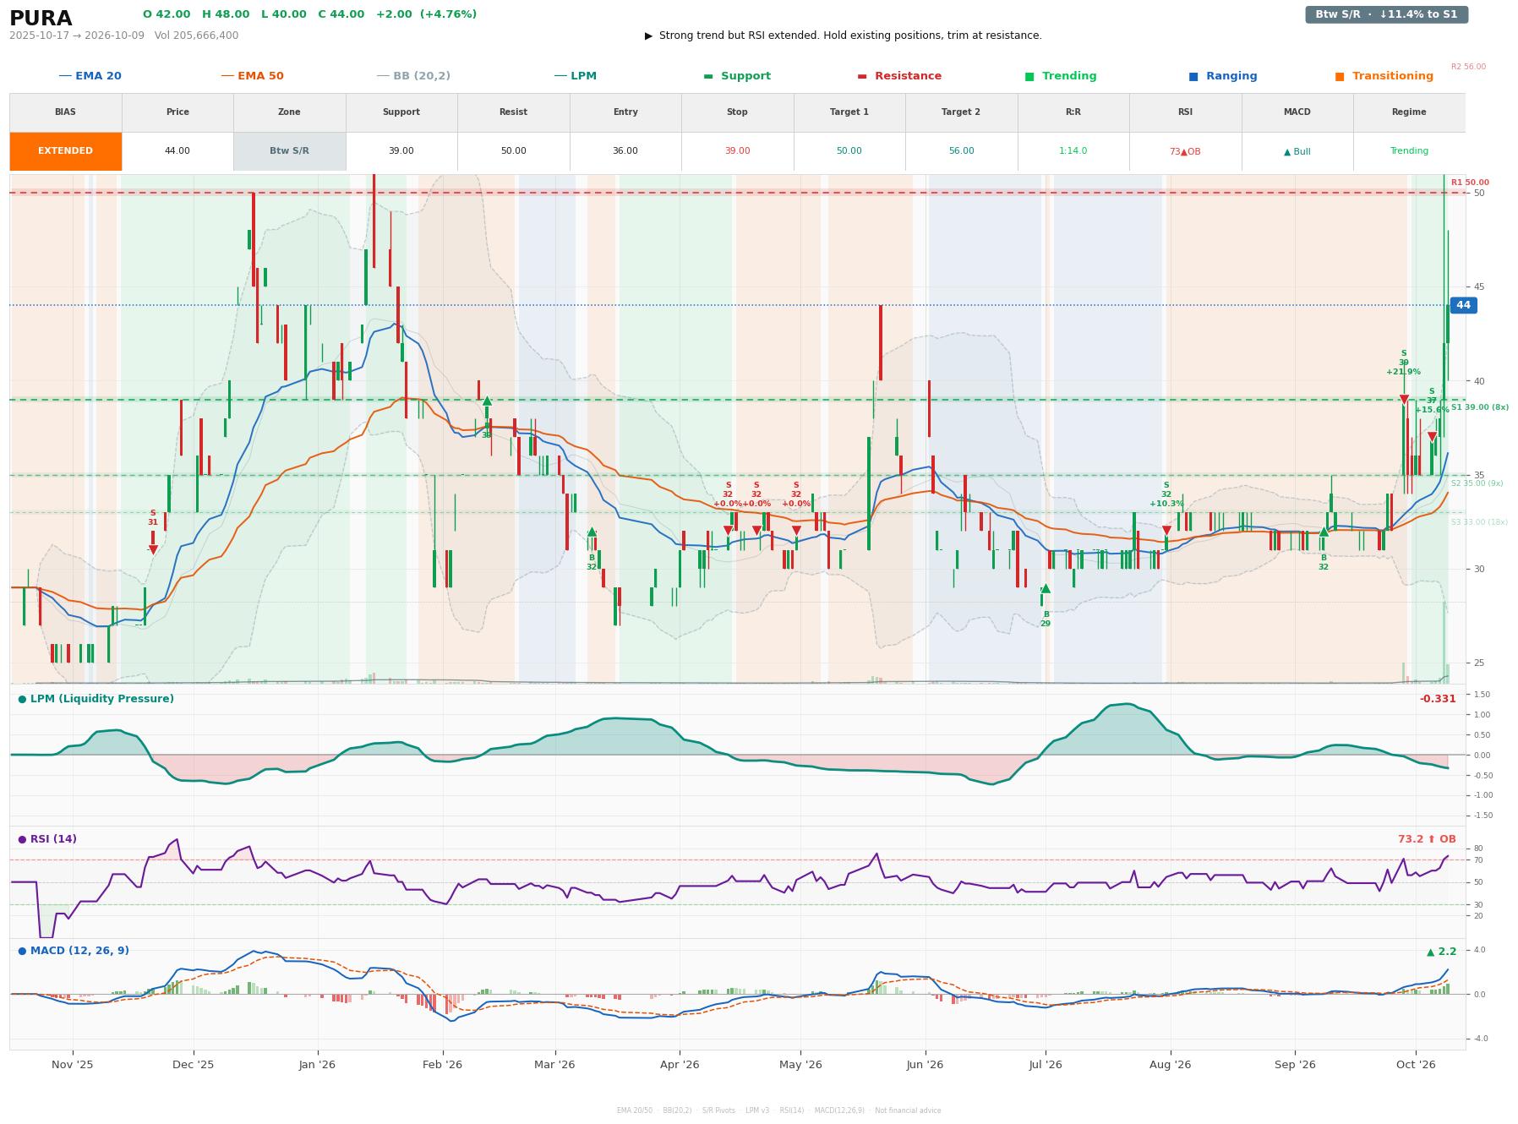Click the RSI reading 73.2 OB
Screen dimensions: 1518x1124
(x=1427, y=839)
